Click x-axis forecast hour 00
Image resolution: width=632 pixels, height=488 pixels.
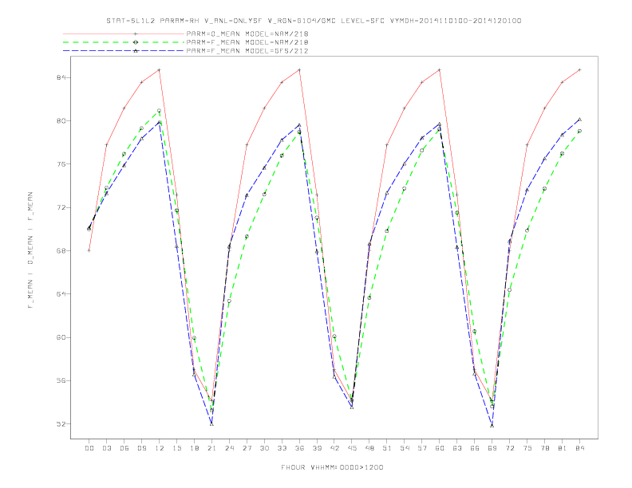pyautogui.click(x=89, y=448)
